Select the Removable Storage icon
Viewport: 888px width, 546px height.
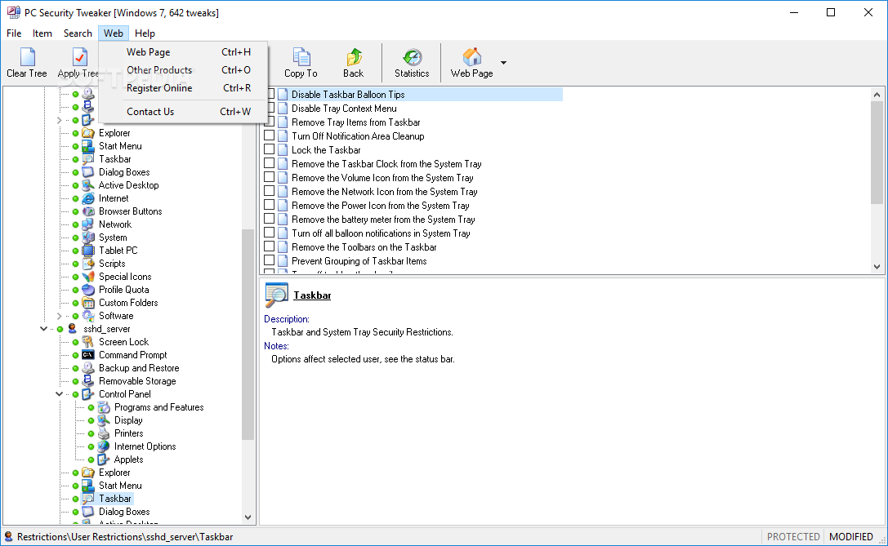tap(87, 381)
